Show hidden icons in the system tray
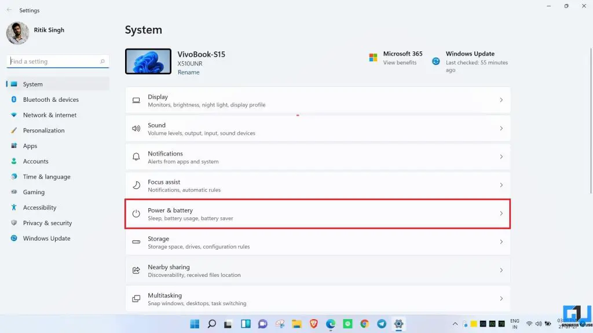 455,324
